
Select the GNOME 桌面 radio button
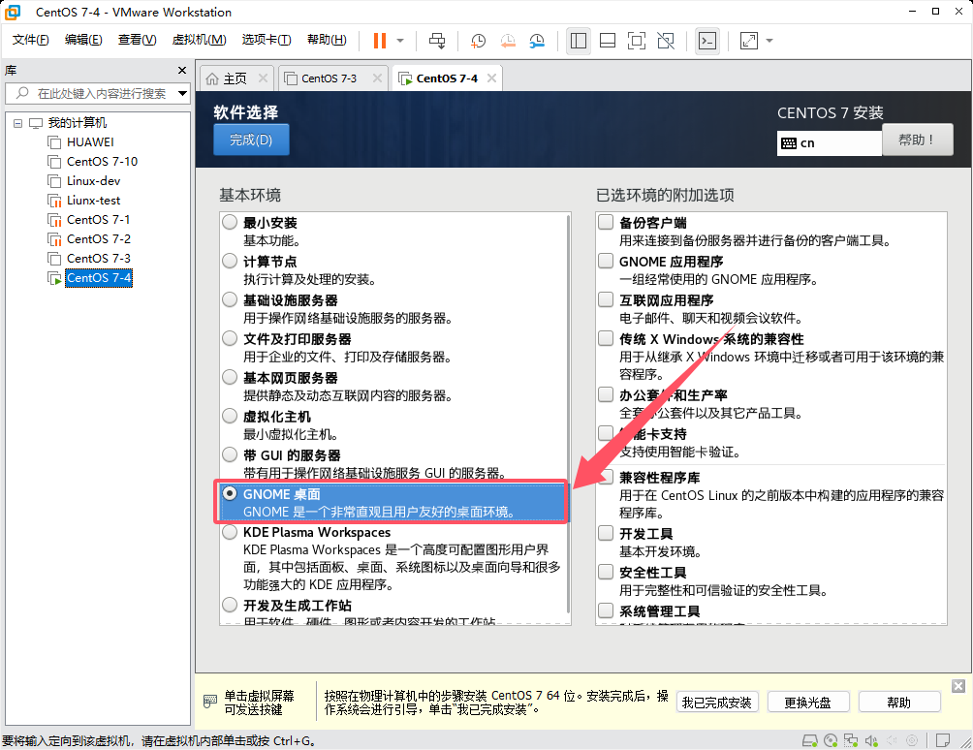tap(230, 493)
